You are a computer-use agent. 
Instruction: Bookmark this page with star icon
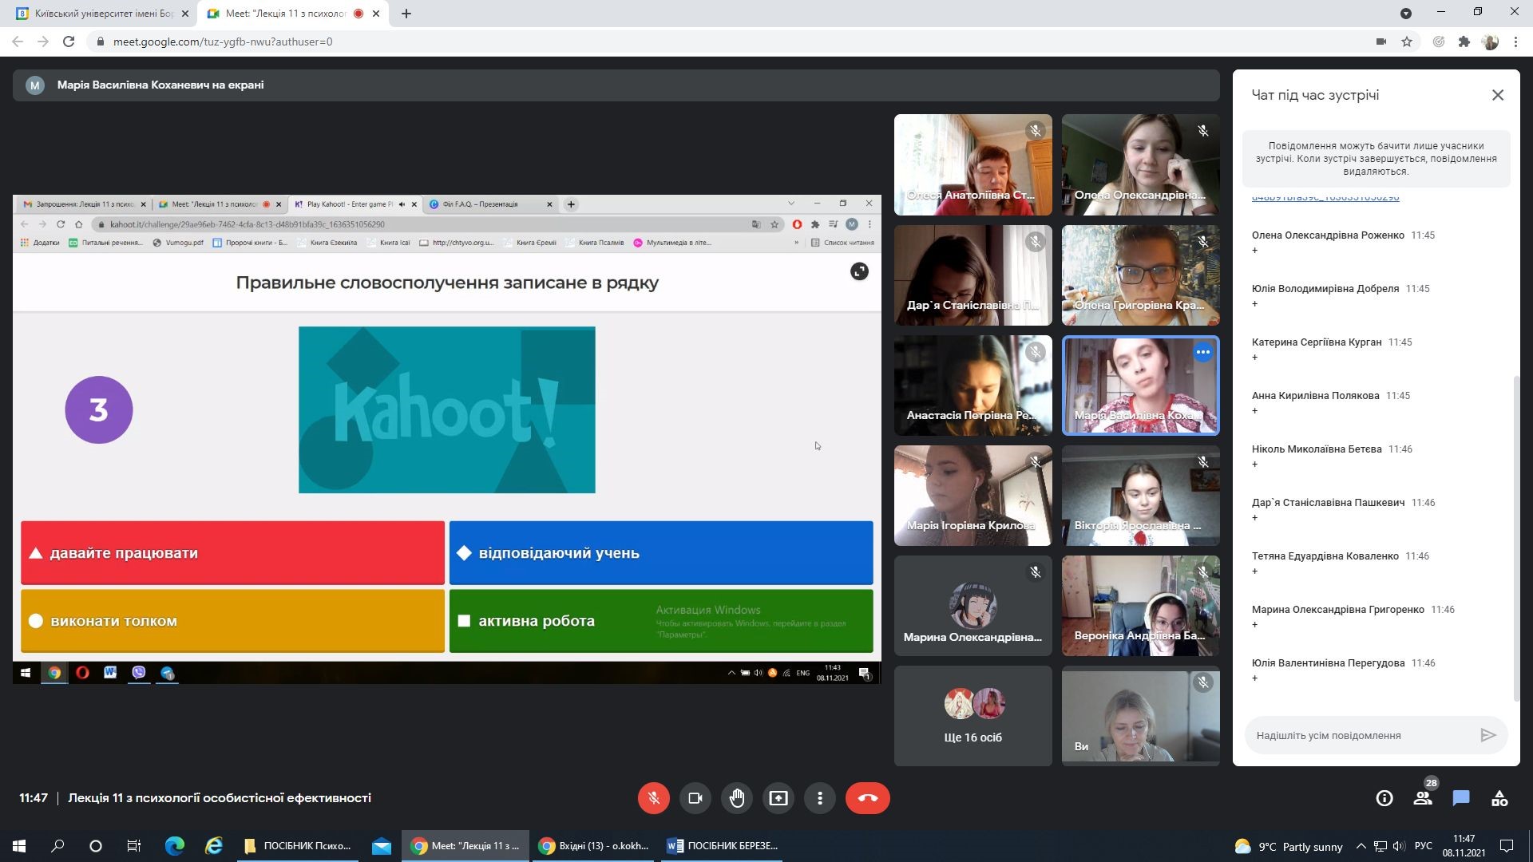click(1407, 42)
